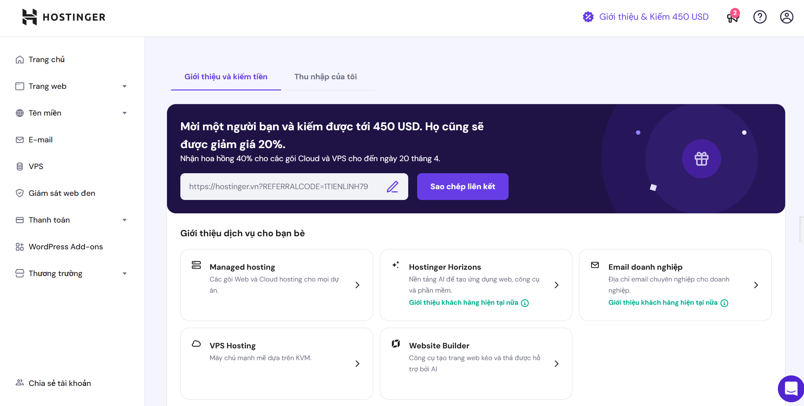Click the Sao chép liên kết button
This screenshot has width=804, height=406.
click(463, 187)
